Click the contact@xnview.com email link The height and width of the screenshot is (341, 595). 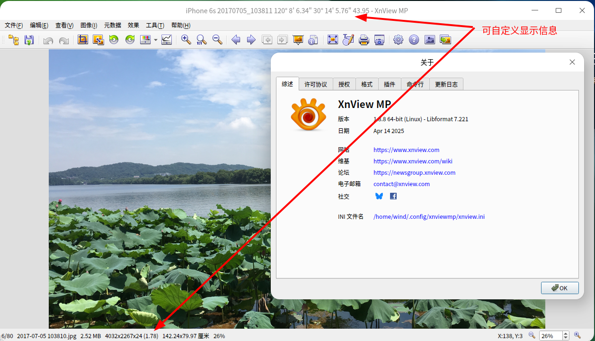tap(401, 184)
